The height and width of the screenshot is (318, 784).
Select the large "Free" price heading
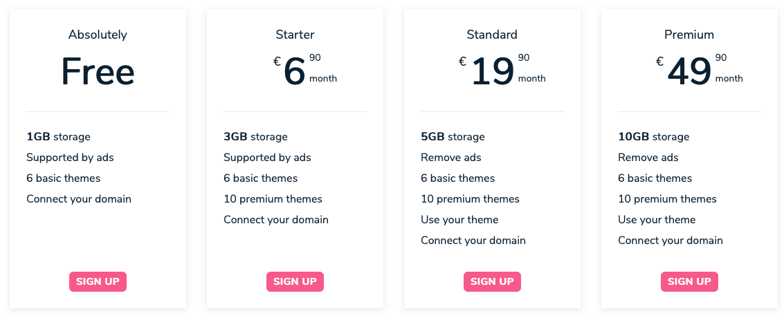click(x=98, y=71)
